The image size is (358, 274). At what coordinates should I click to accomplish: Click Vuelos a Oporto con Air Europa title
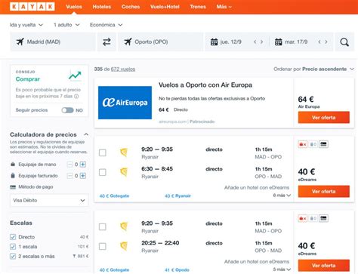tap(205, 85)
